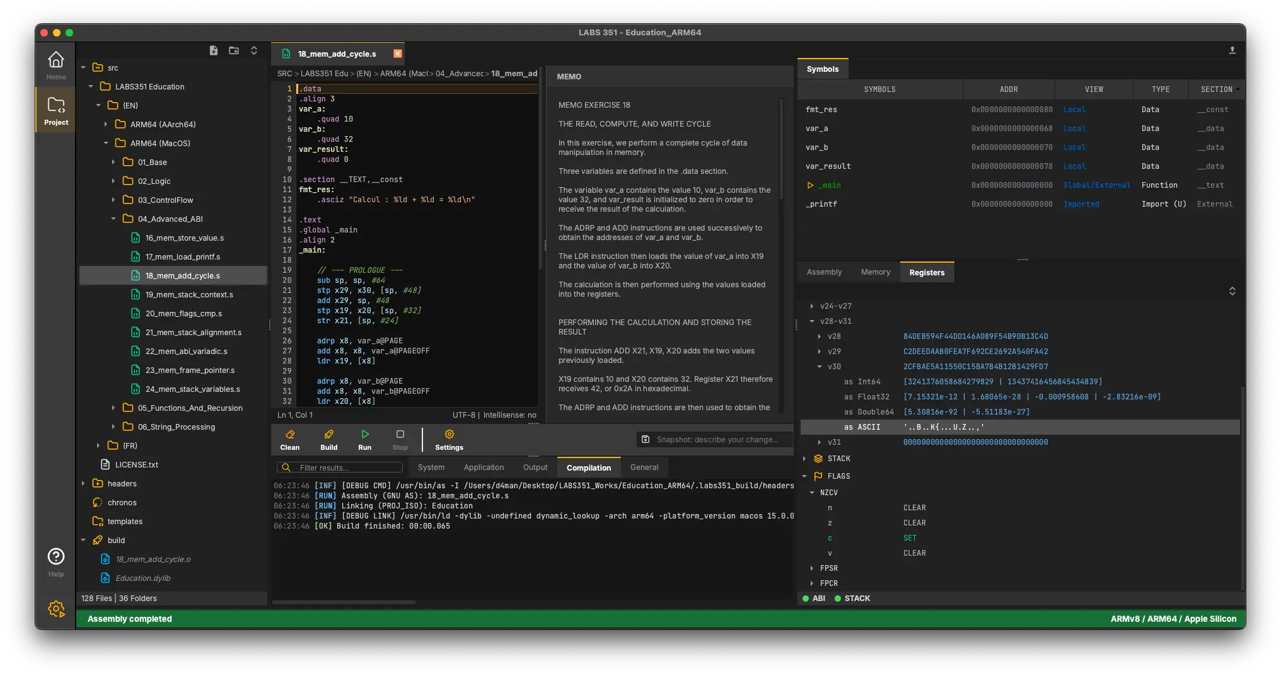The image size is (1281, 676).
Task: Click the FLAGS flag icon in registers
Action: point(818,476)
